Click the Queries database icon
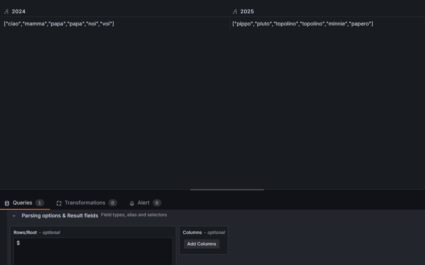Viewport: 425px width, 265px height. click(7, 203)
